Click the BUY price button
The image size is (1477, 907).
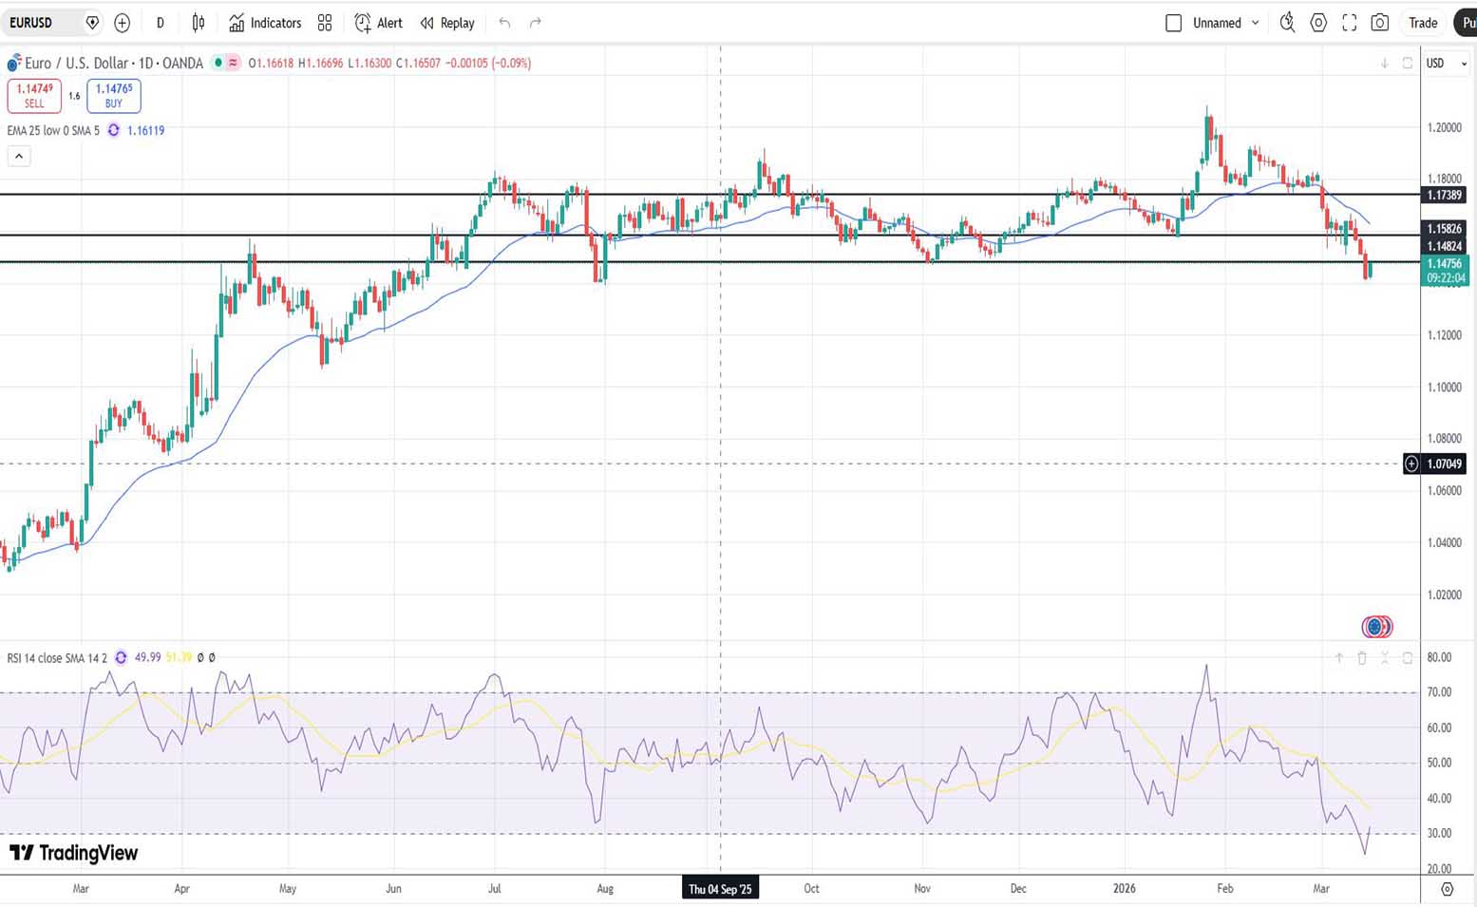(114, 96)
